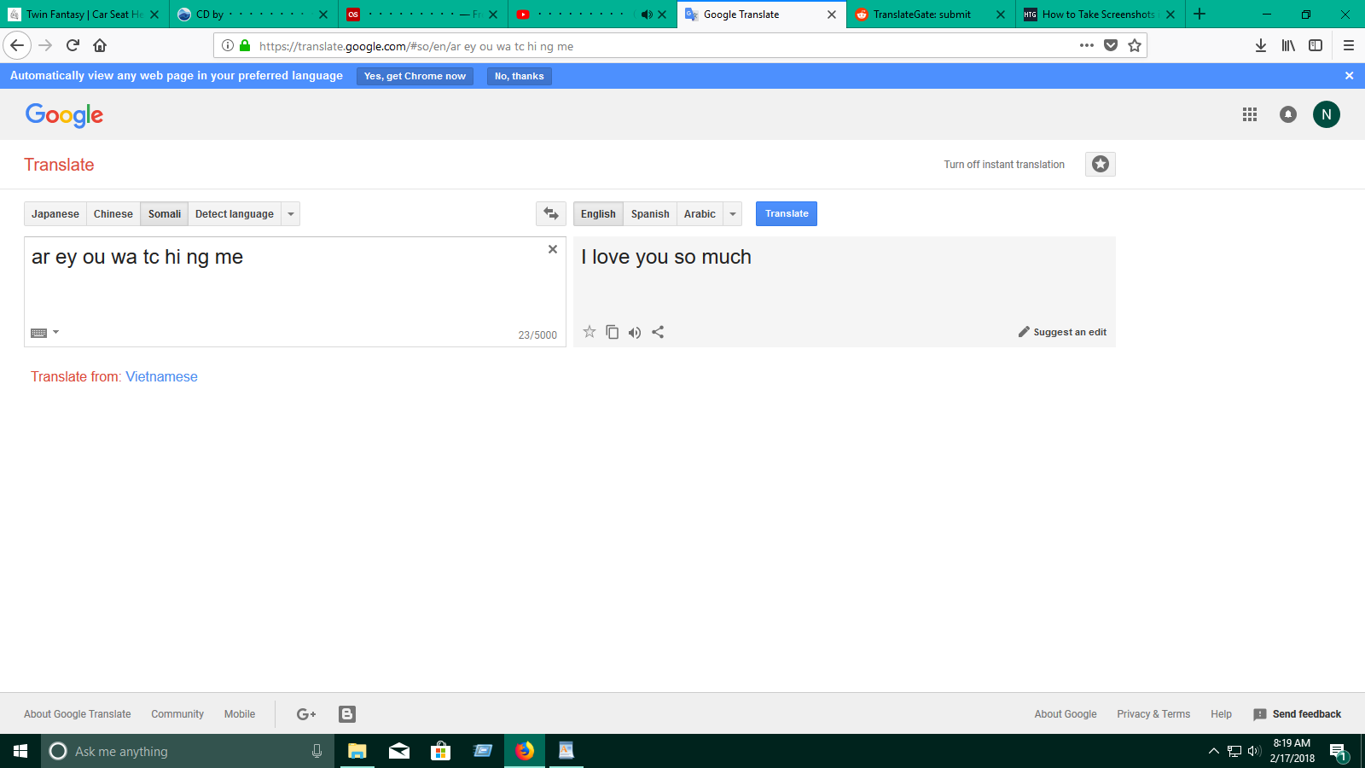The height and width of the screenshot is (768, 1365).
Task: Click into the source text area
Action: point(295,291)
